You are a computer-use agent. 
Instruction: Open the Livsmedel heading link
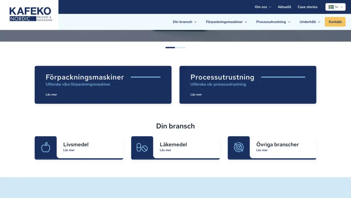coord(76,144)
